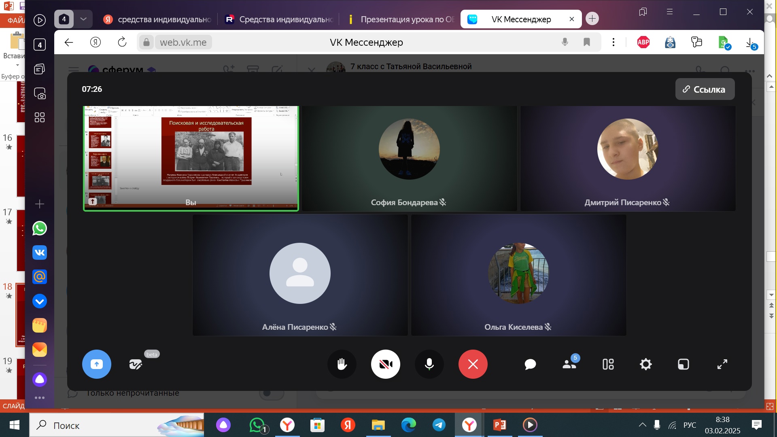The height and width of the screenshot is (437, 777).
Task: End the call with red button
Action: pos(473,364)
